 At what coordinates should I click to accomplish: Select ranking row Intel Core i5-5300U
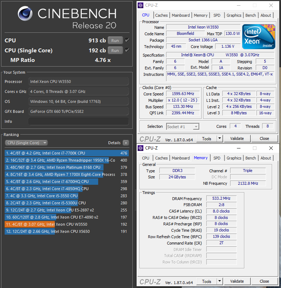point(67,203)
